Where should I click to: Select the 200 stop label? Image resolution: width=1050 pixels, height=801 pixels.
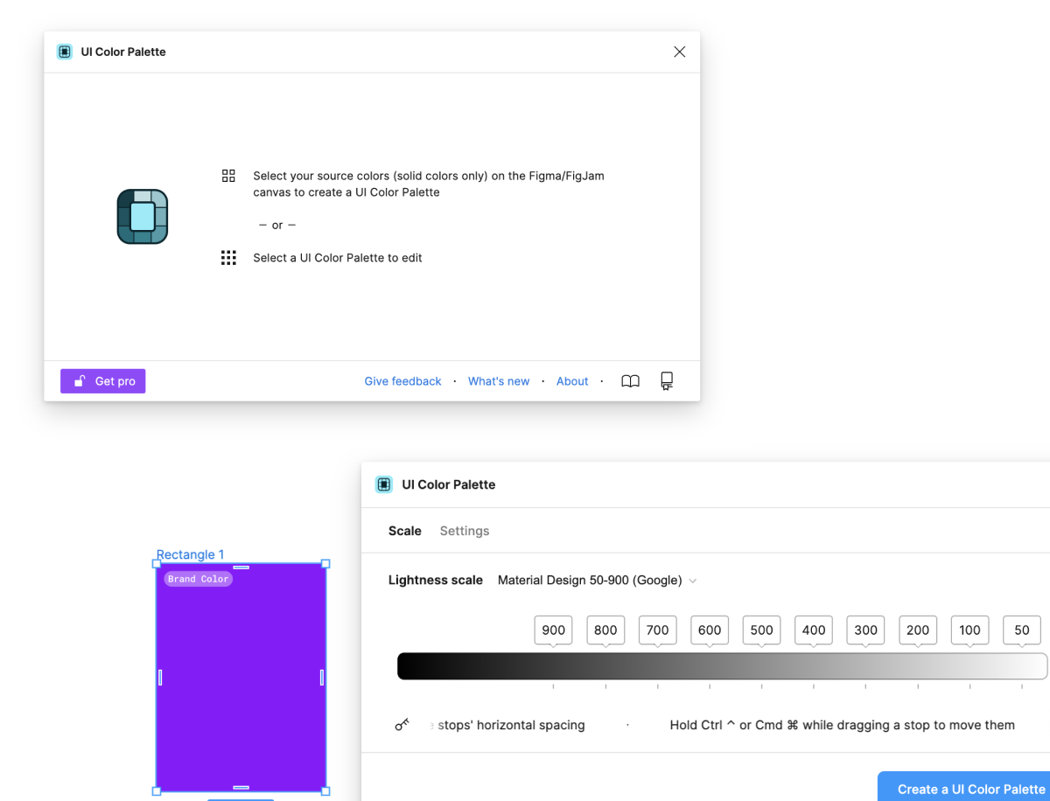[918, 630]
